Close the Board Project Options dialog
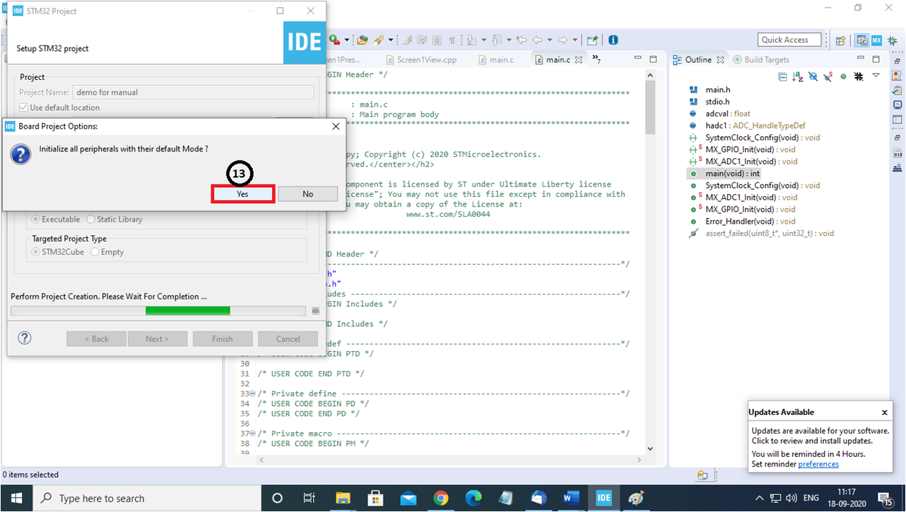Image resolution: width=906 pixels, height=512 pixels. coord(336,127)
